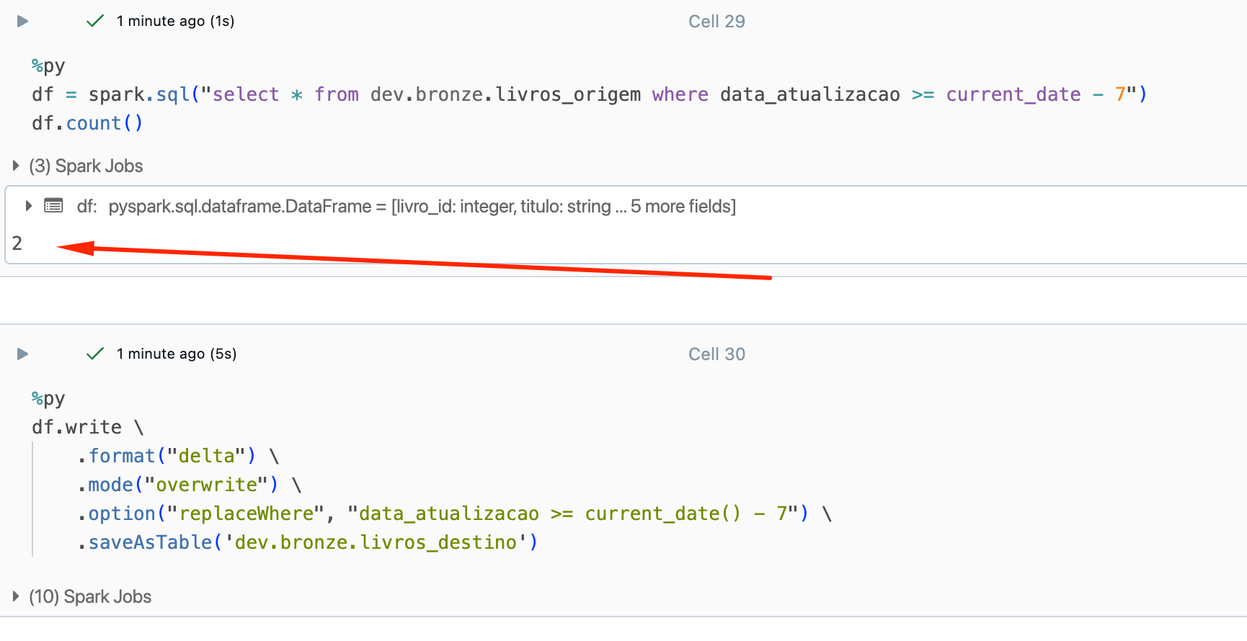Screen dimensions: 1247x641
Task: Place cursor in the spark.sql query line
Action: (x=589, y=94)
